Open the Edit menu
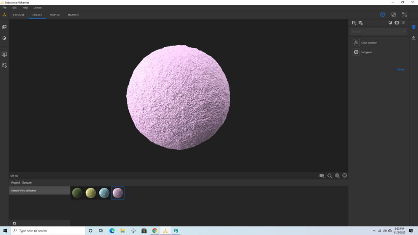Viewport: 418px width, 235px height. pyautogui.click(x=14, y=8)
